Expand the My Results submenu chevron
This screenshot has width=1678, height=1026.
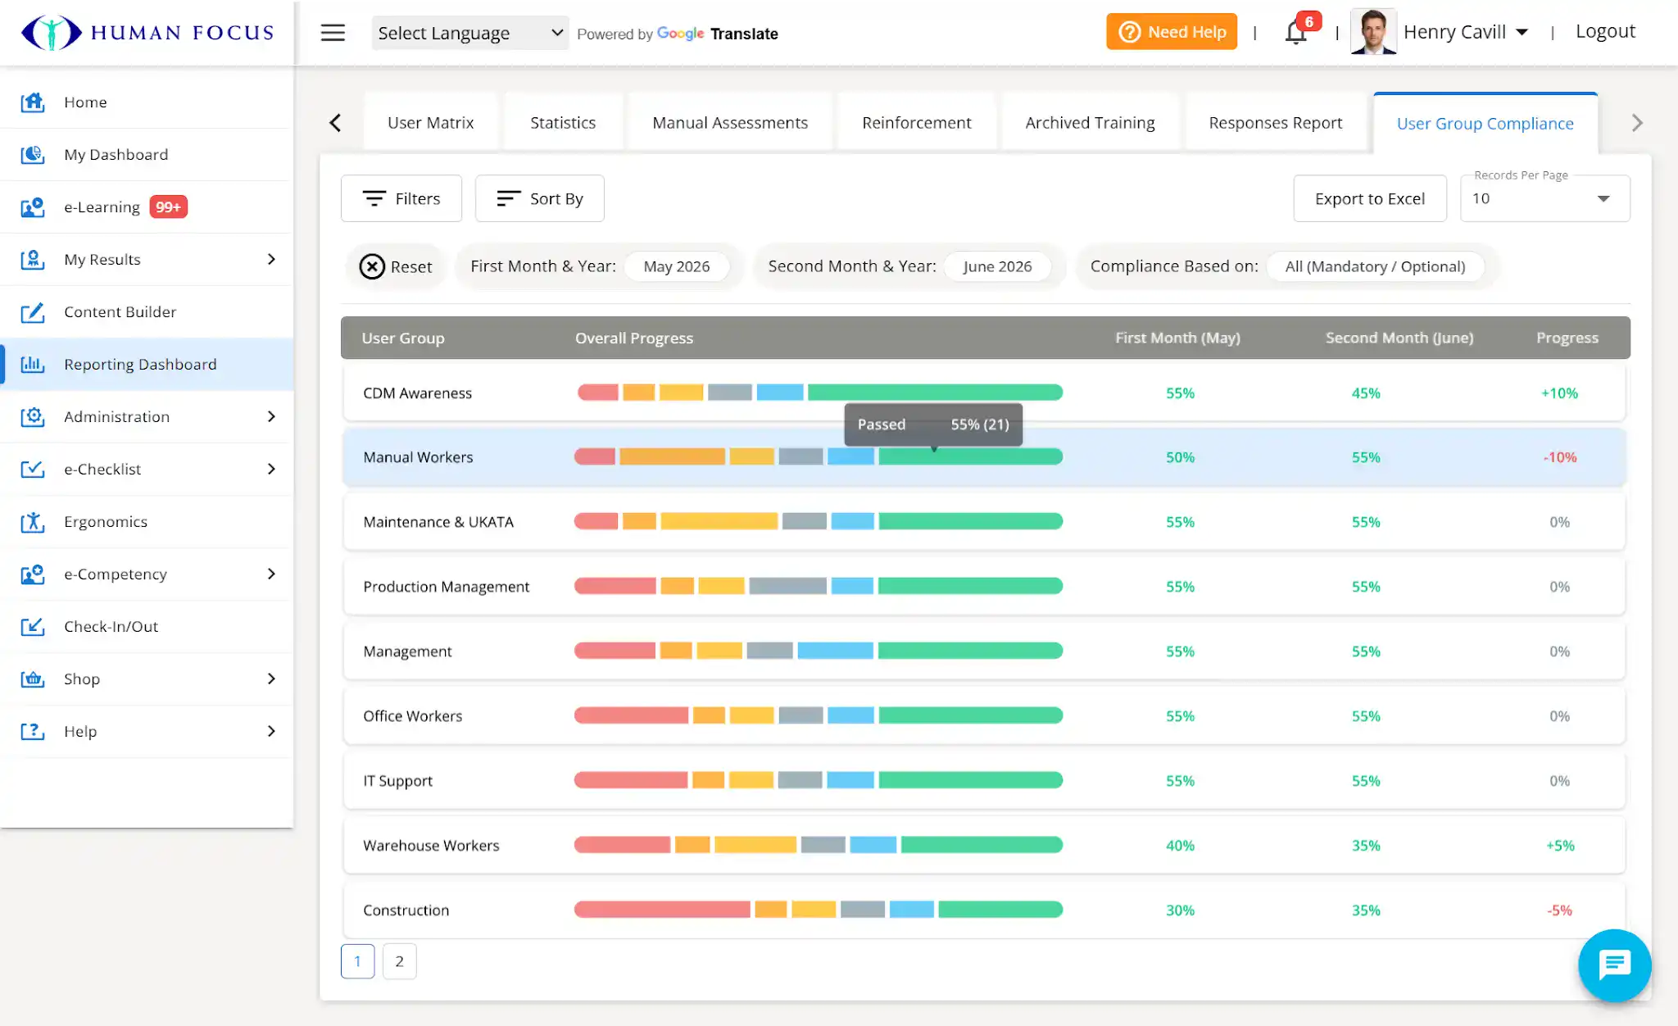[x=271, y=259]
